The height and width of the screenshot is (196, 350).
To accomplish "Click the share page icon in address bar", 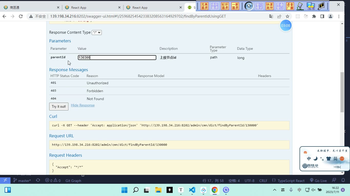I will click(x=279, y=16).
